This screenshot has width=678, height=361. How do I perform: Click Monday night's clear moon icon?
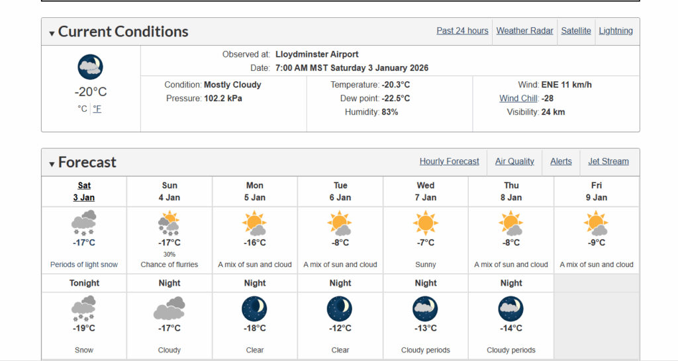pos(255,309)
